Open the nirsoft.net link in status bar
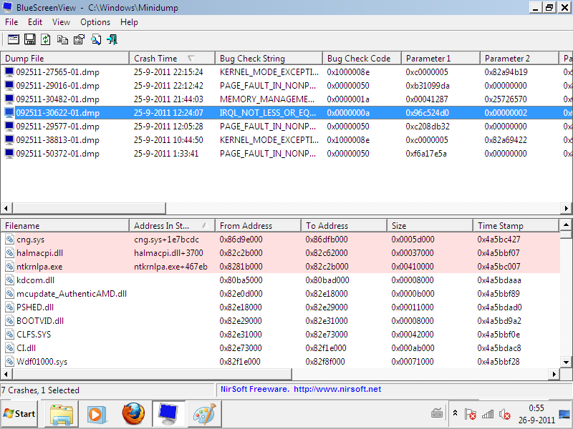 coord(337,389)
